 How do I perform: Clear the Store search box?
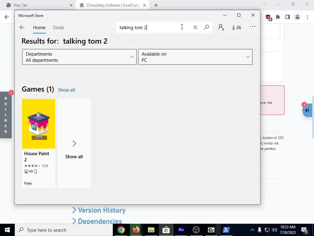(195, 27)
